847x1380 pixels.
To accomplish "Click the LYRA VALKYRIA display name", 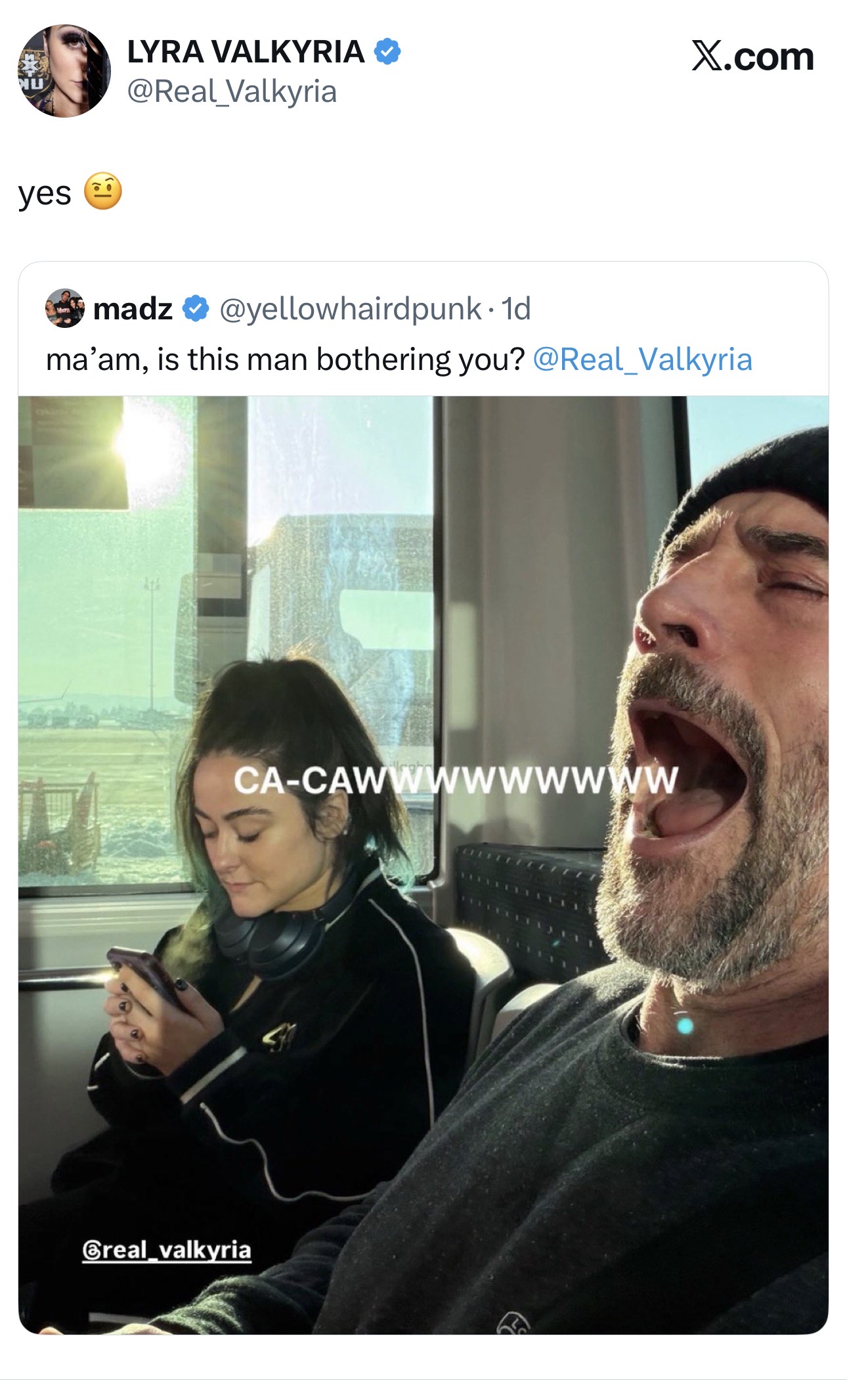I will point(246,52).
